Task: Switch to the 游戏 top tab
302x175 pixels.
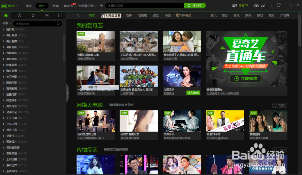Action: [56, 6]
